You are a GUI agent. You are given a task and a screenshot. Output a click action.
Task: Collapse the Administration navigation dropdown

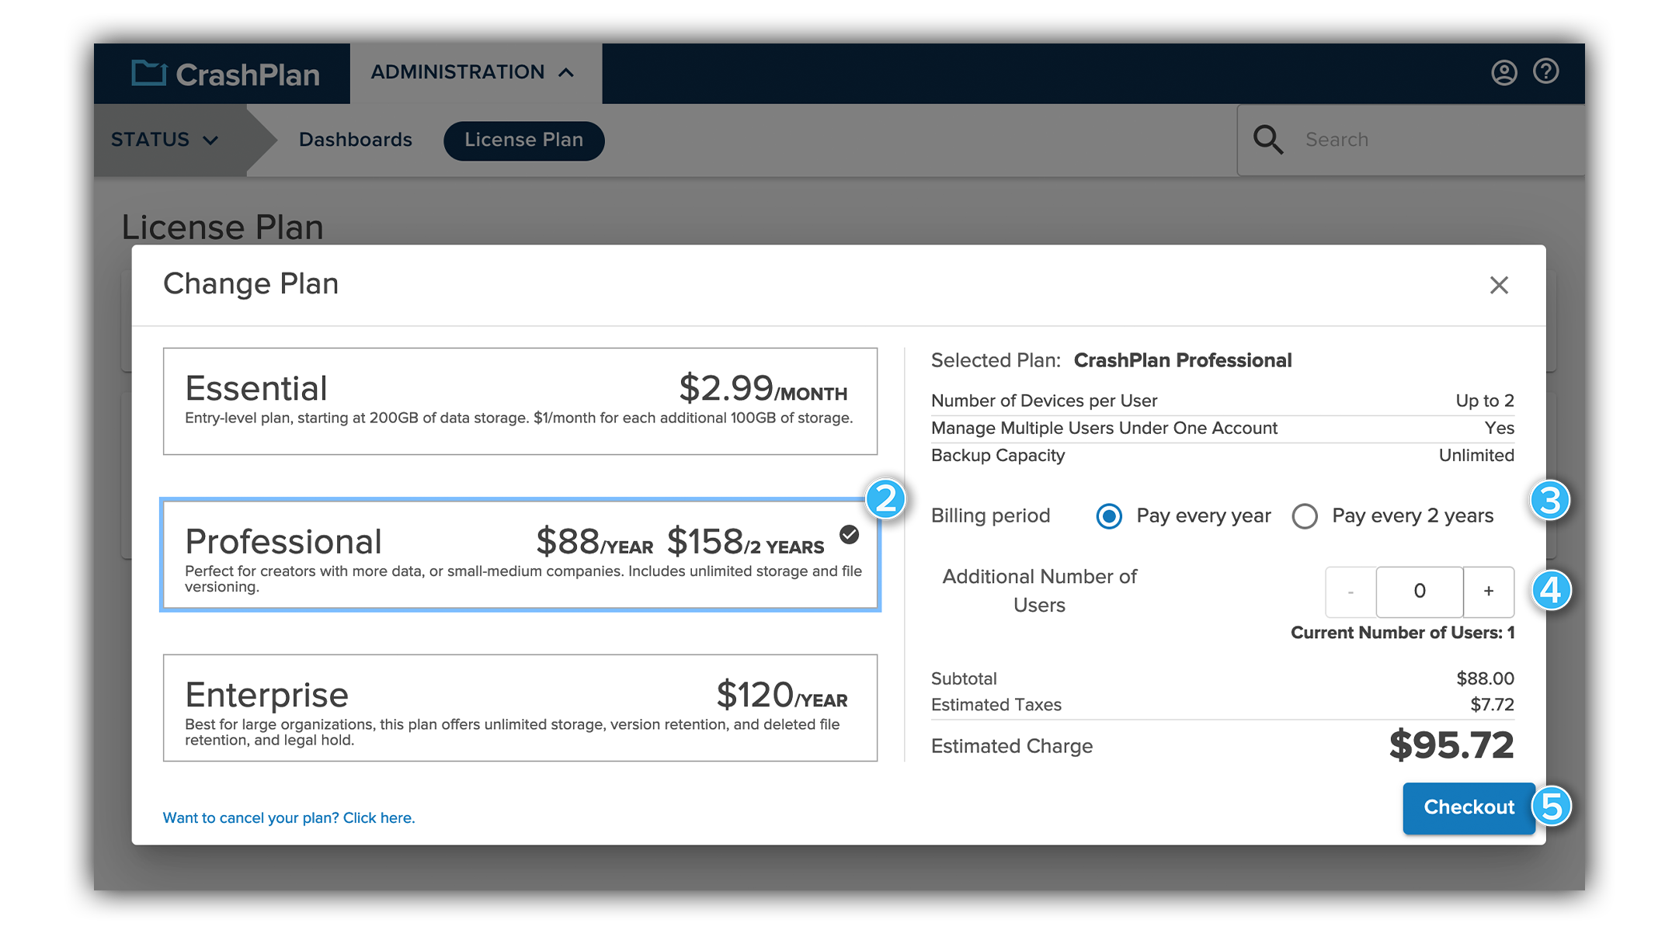tap(565, 71)
